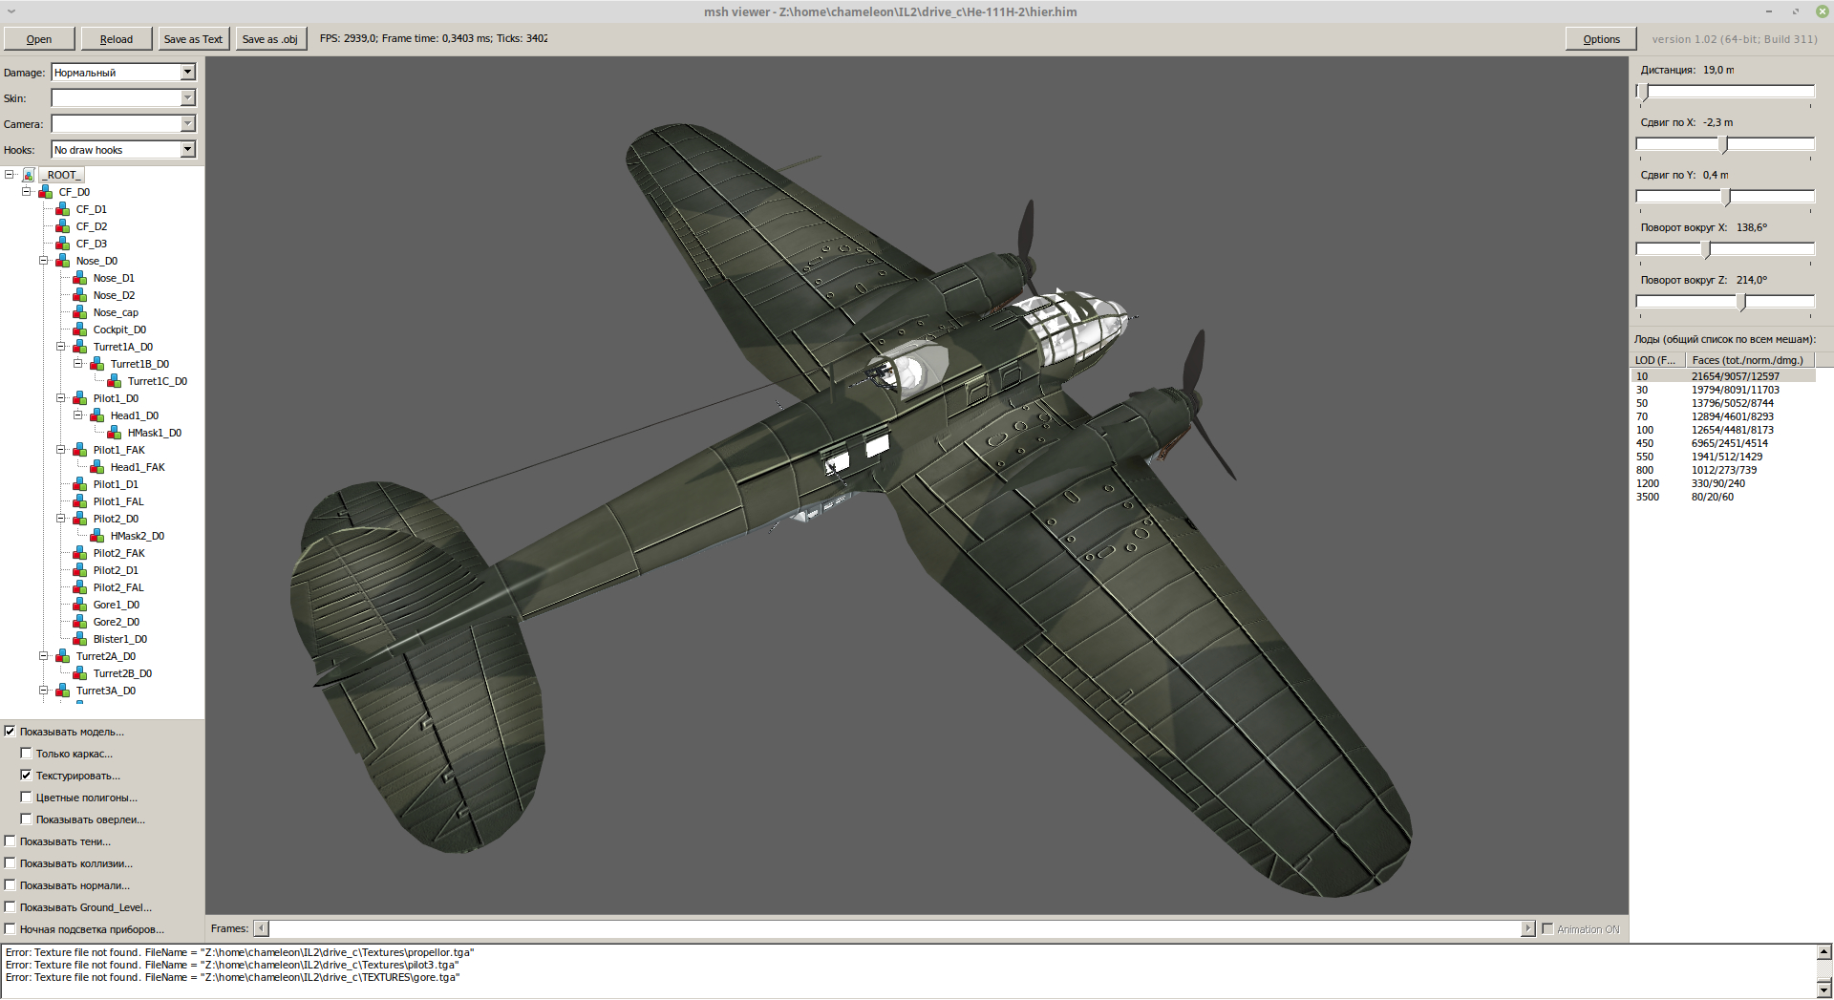Click the mesh icon beside Pilot1_FAK
Screen dimensions: 1834x1000
click(x=80, y=450)
